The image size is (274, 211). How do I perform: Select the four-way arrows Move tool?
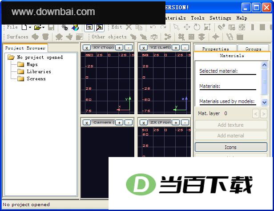point(187,27)
